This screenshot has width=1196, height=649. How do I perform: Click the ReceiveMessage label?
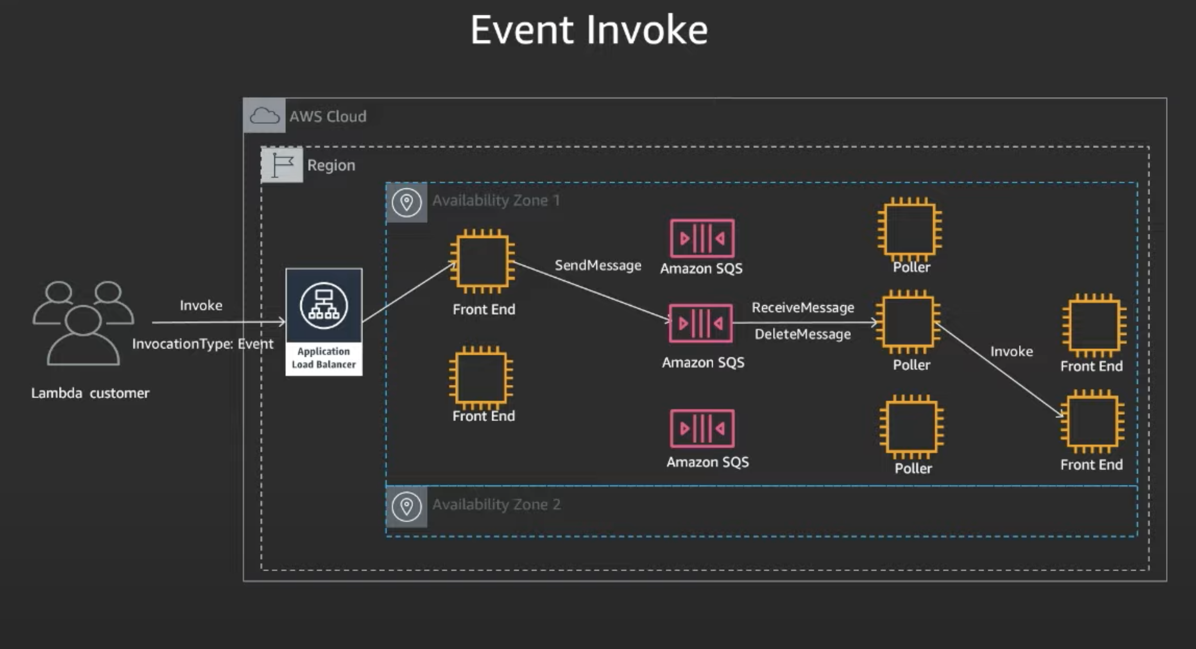pos(803,308)
